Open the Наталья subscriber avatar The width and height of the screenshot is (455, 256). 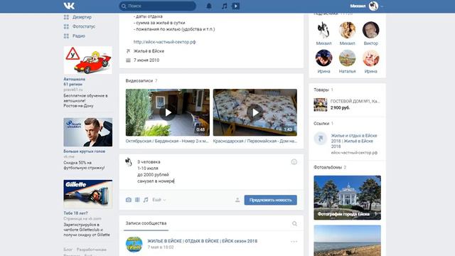[x=347, y=58]
